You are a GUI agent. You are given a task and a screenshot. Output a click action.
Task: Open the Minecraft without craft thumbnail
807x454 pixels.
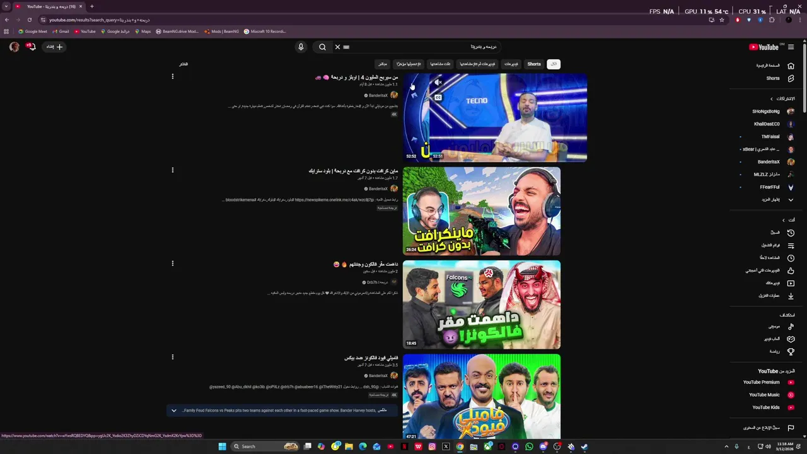(x=482, y=211)
